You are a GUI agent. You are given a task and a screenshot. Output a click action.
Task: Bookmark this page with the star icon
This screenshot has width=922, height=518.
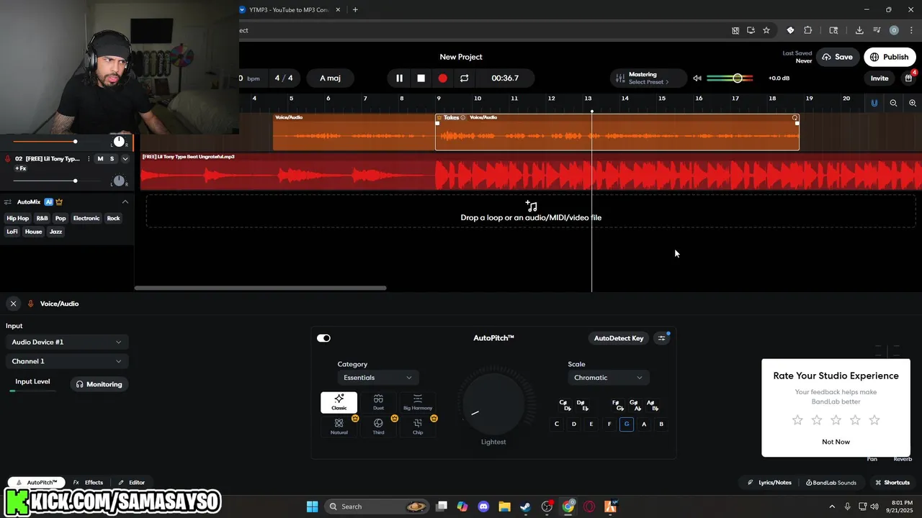[766, 30]
